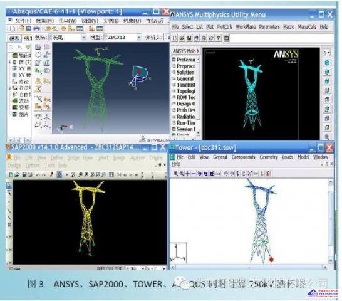
Task: Click Prob Design in ANSYS Main Menu
Action: 185,110
